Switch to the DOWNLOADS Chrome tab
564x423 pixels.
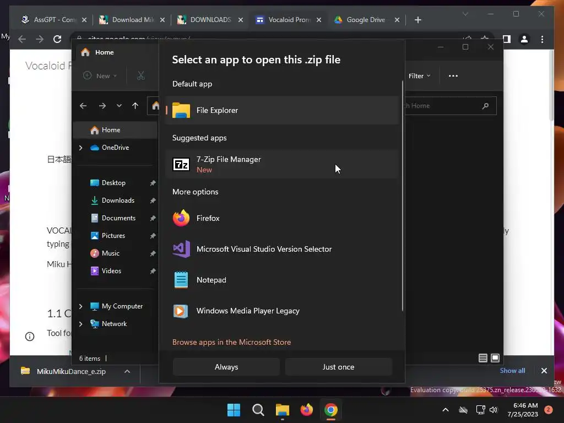[x=210, y=20]
